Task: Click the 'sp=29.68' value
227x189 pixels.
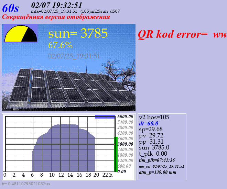Action: point(151,129)
